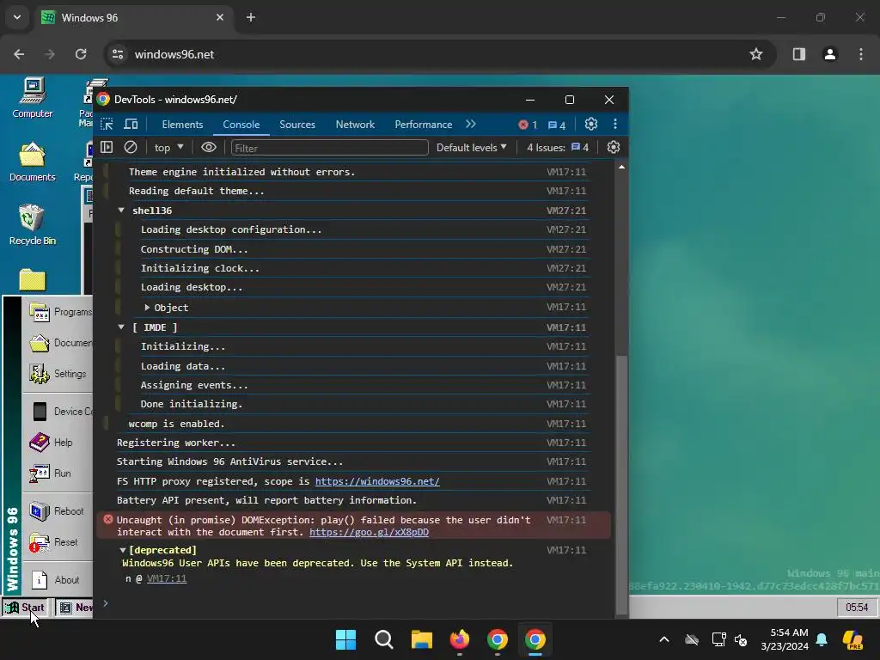Click the console scrollbar thumb
Viewport: 880px width, 660px height.
tap(621, 485)
